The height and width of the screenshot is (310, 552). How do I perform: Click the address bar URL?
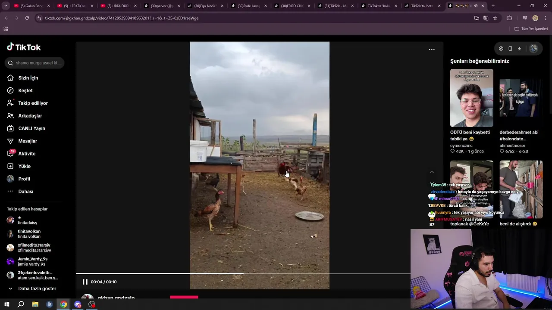tap(122, 18)
